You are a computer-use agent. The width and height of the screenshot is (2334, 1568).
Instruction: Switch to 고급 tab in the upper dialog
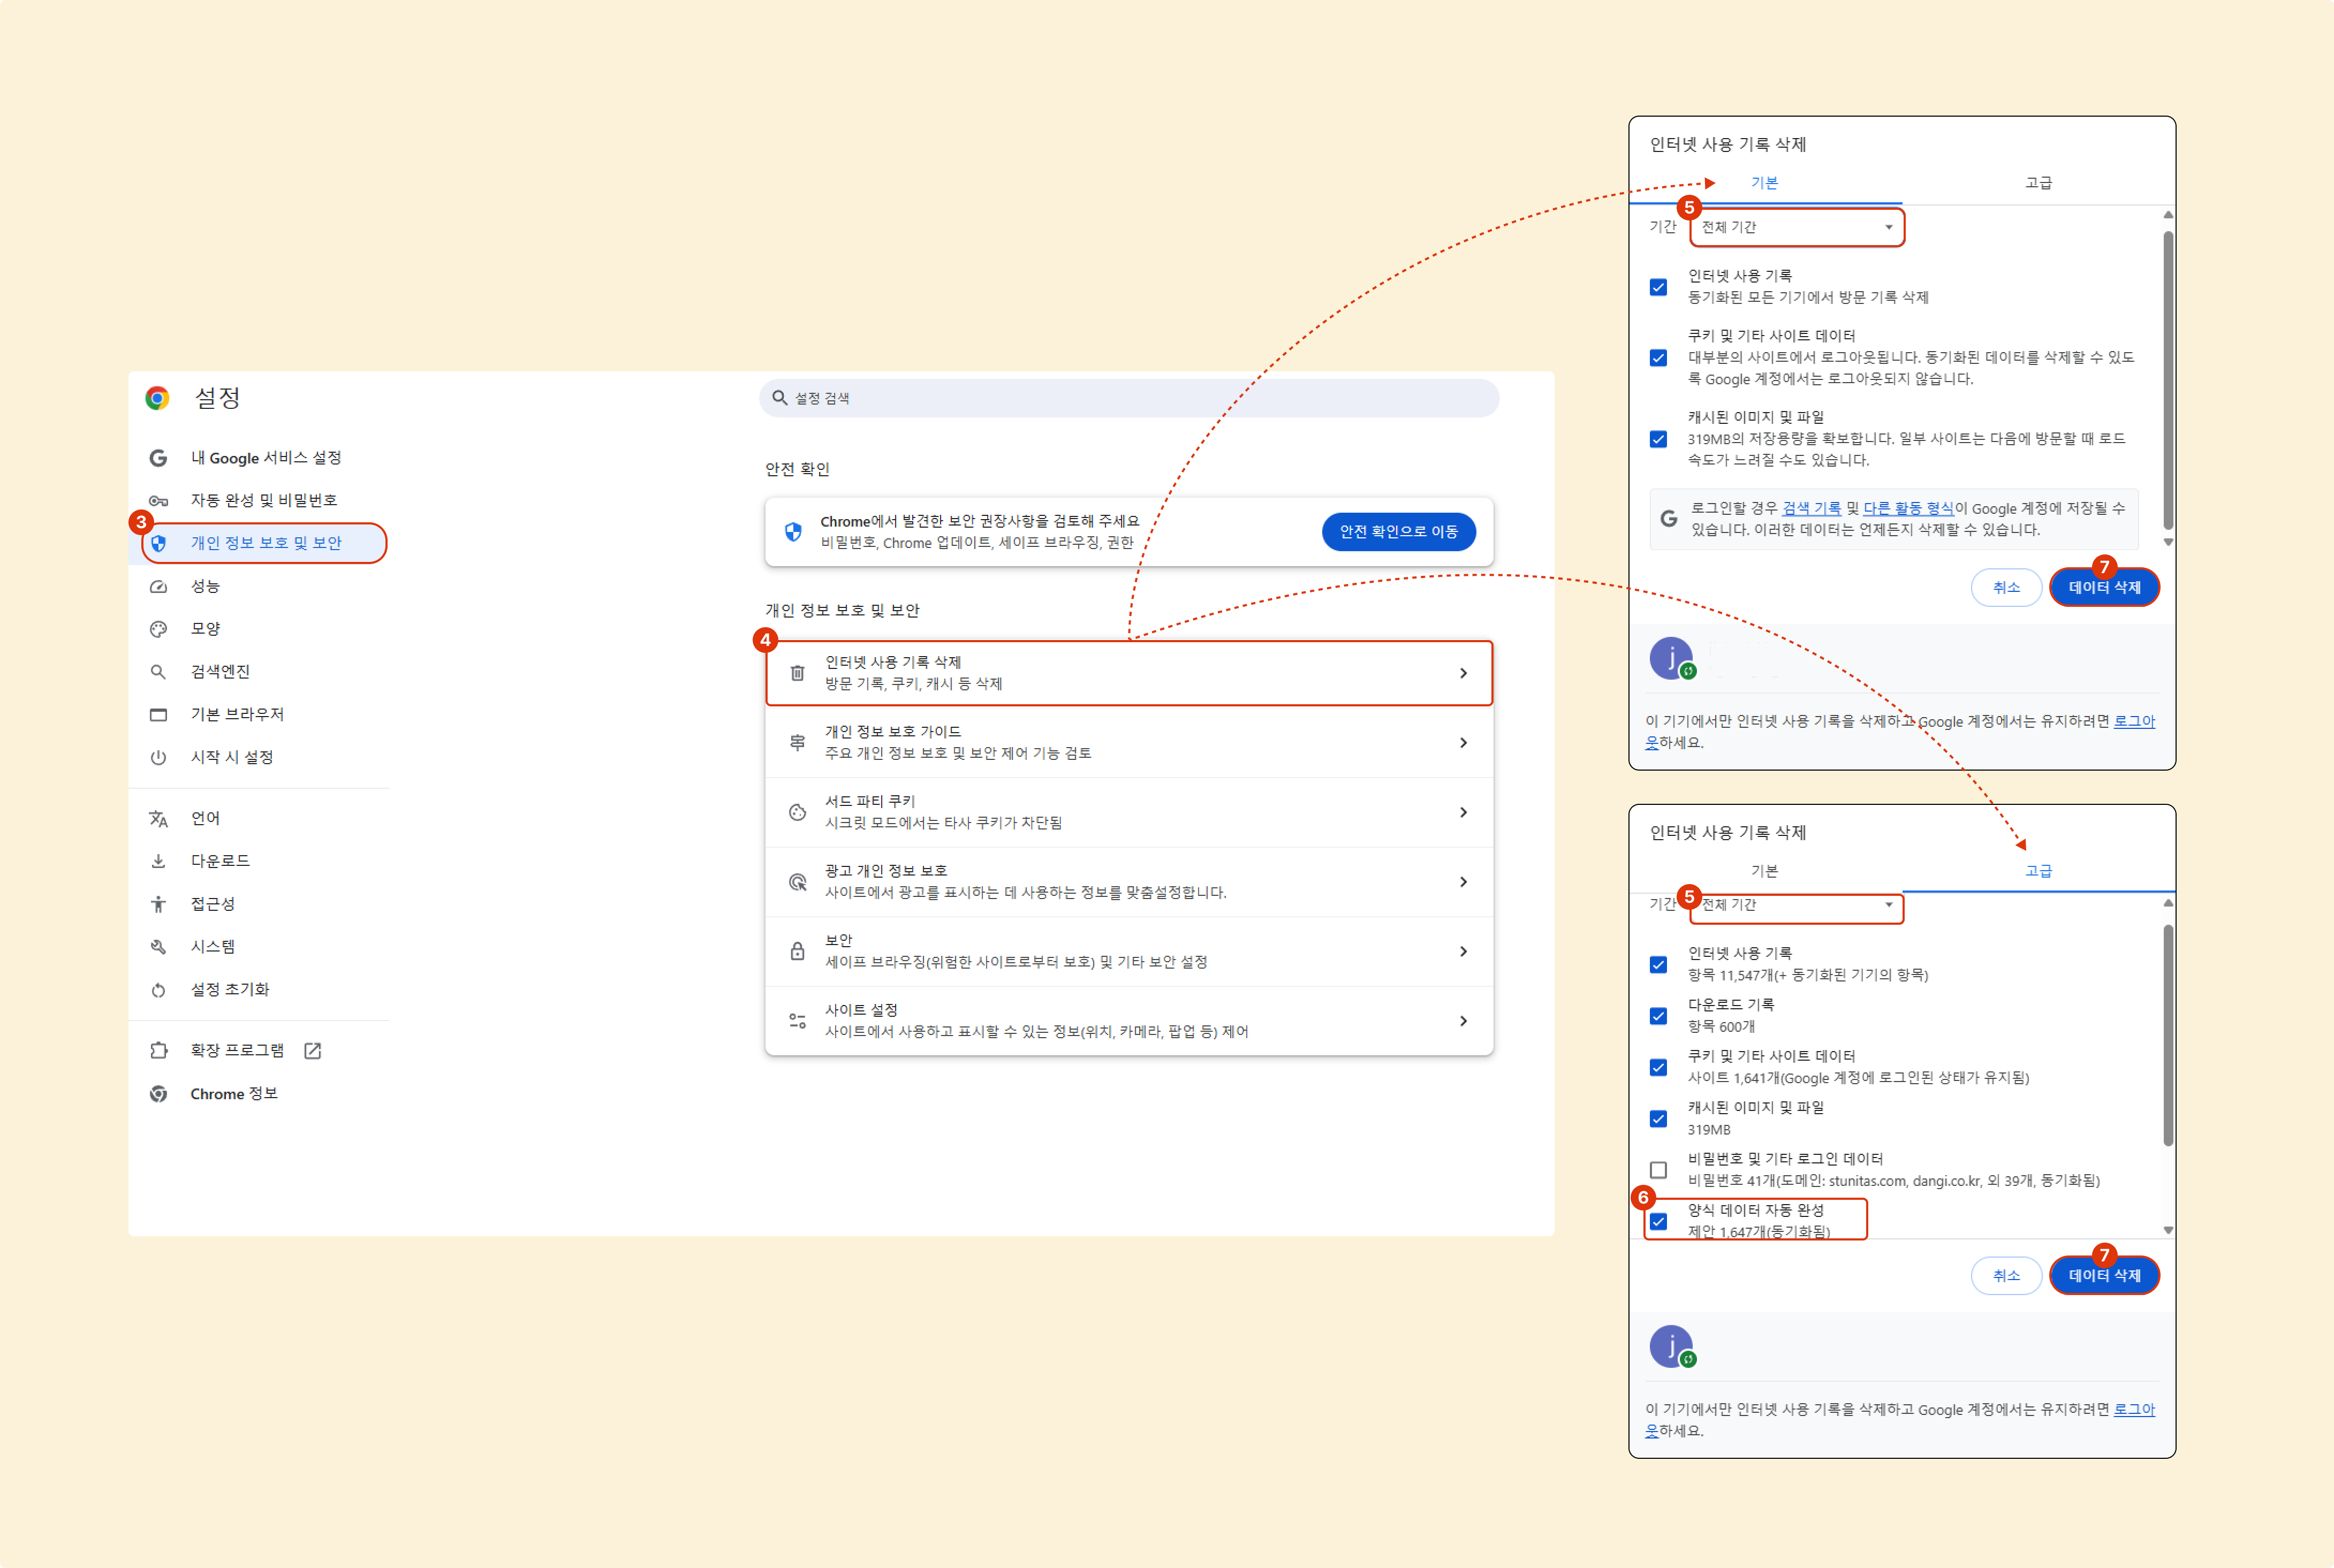point(2038,183)
